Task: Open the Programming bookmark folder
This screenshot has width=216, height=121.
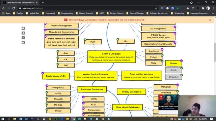Action: coord(65,13)
